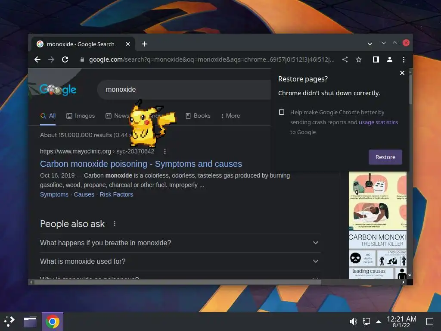Viewport: 441px width, 331px height.
Task: Open the tab search dropdown arrow
Action: (370, 44)
